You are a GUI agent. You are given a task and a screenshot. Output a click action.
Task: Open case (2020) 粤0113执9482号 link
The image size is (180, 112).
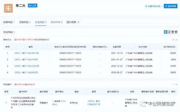tap(26, 72)
